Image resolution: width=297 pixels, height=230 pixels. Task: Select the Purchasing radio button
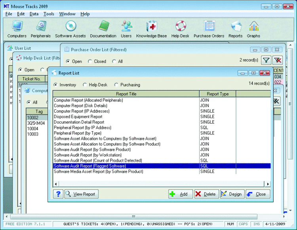116,85
